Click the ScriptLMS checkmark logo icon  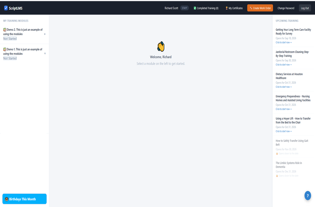click(x=6, y=8)
